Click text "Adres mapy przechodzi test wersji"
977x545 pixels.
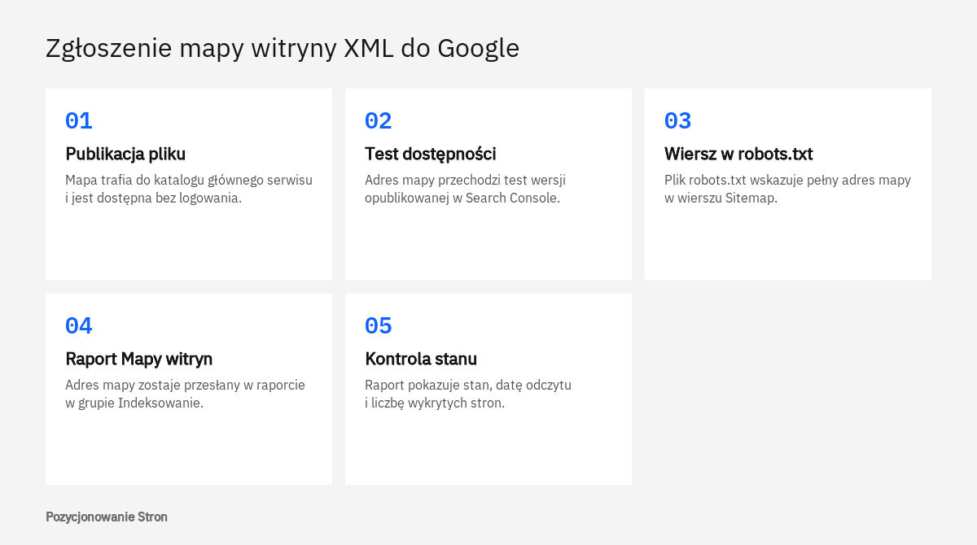465,180
